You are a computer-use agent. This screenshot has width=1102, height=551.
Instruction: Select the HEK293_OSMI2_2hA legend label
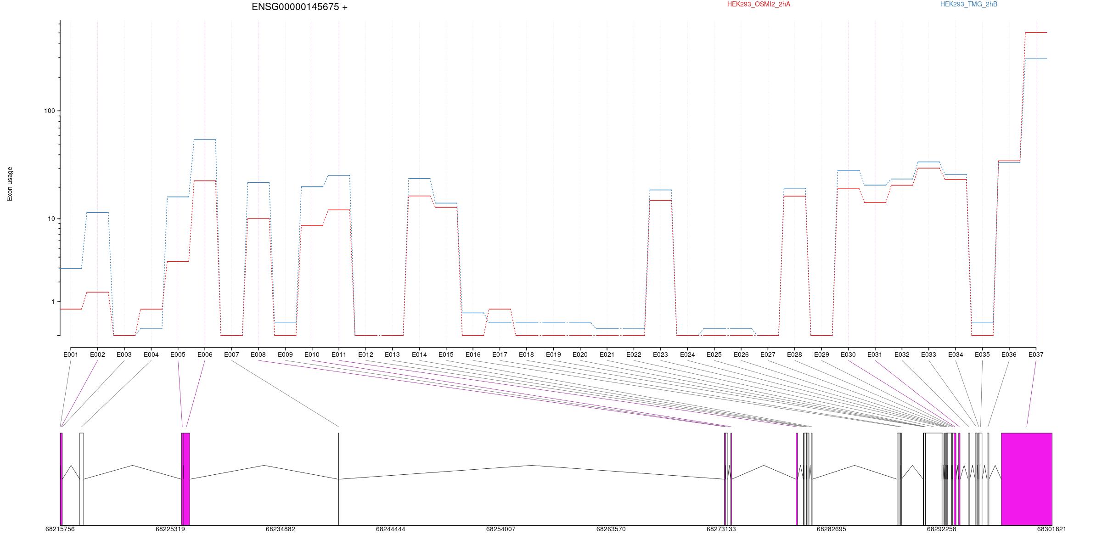pyautogui.click(x=759, y=4)
